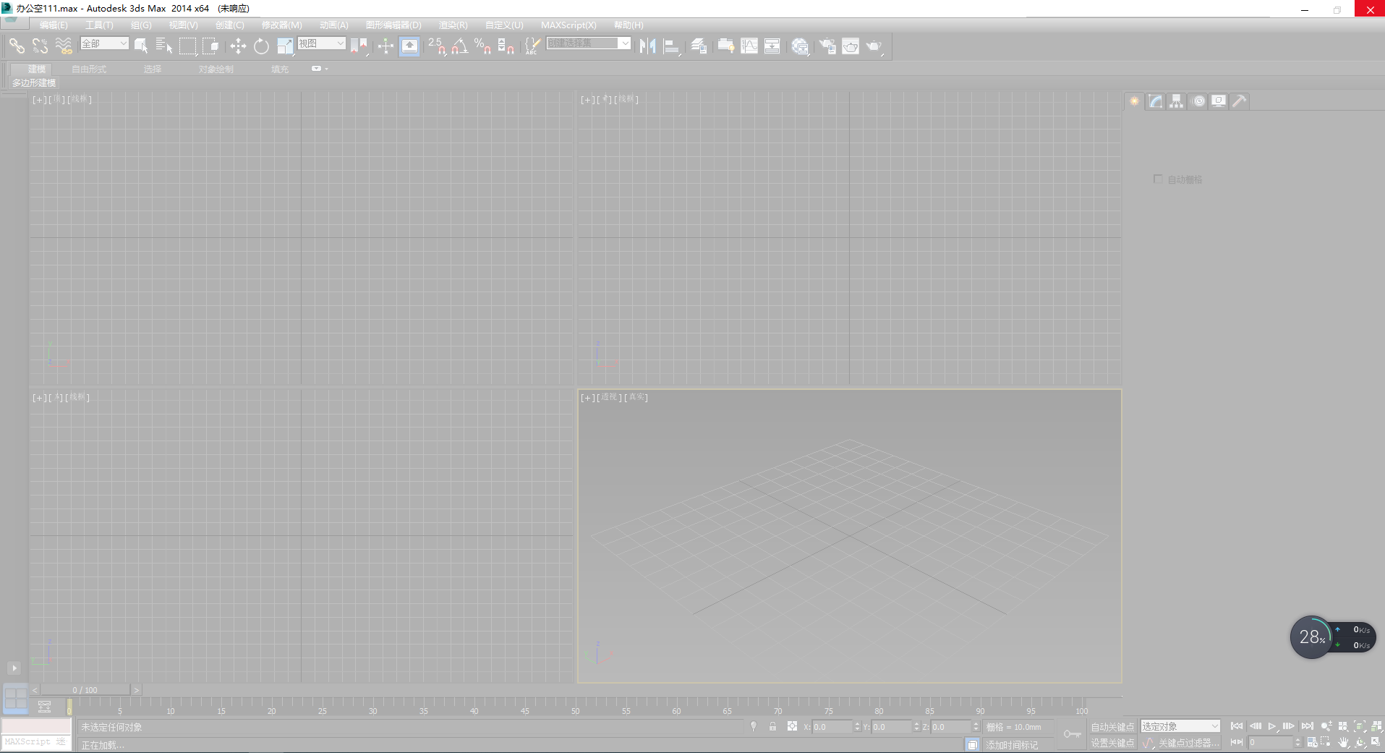Activate the Select and Move tool
Viewport: 1385px width, 753px height.
(238, 46)
